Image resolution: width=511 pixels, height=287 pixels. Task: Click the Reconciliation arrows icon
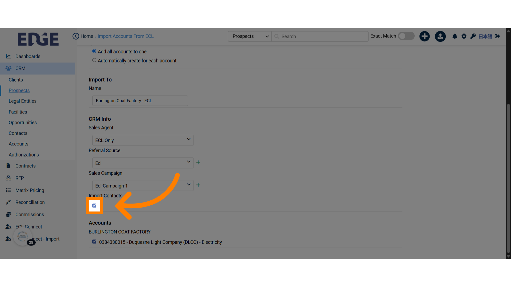click(x=9, y=202)
